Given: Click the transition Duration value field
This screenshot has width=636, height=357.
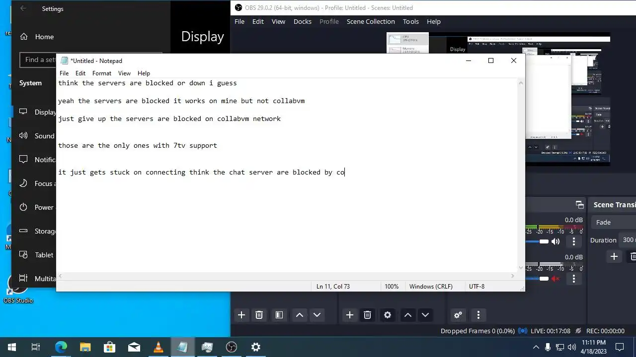Looking at the screenshot, I should tap(629, 240).
